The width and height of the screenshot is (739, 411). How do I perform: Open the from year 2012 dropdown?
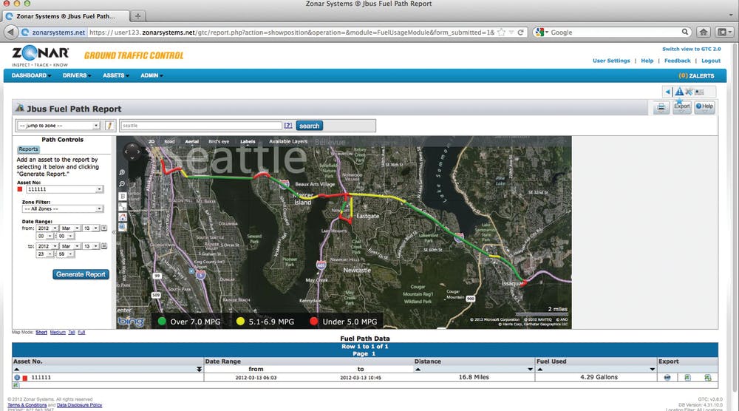47,228
